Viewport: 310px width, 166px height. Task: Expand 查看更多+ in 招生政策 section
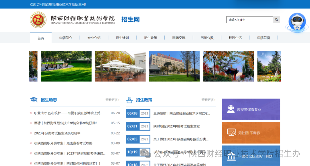tap(209, 100)
